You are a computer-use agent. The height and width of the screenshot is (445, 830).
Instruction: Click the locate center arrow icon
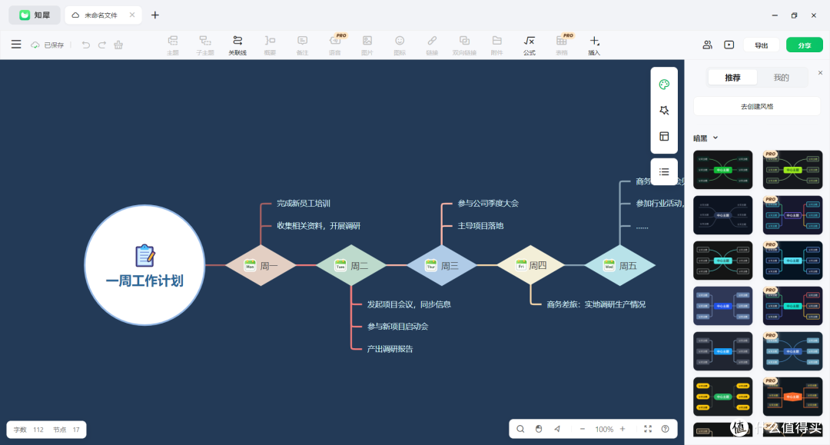(x=557, y=429)
